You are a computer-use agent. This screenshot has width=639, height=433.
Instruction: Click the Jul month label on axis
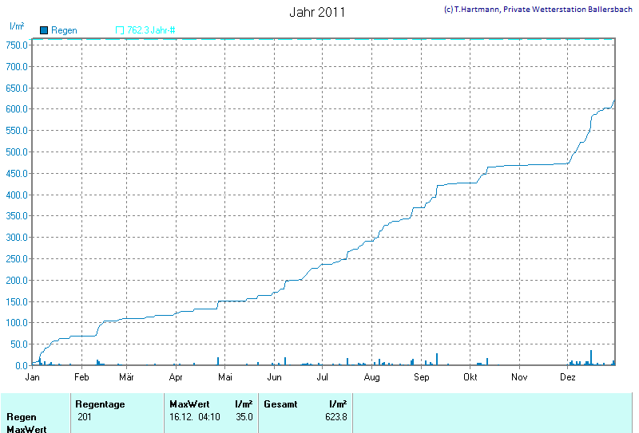pyautogui.click(x=323, y=376)
